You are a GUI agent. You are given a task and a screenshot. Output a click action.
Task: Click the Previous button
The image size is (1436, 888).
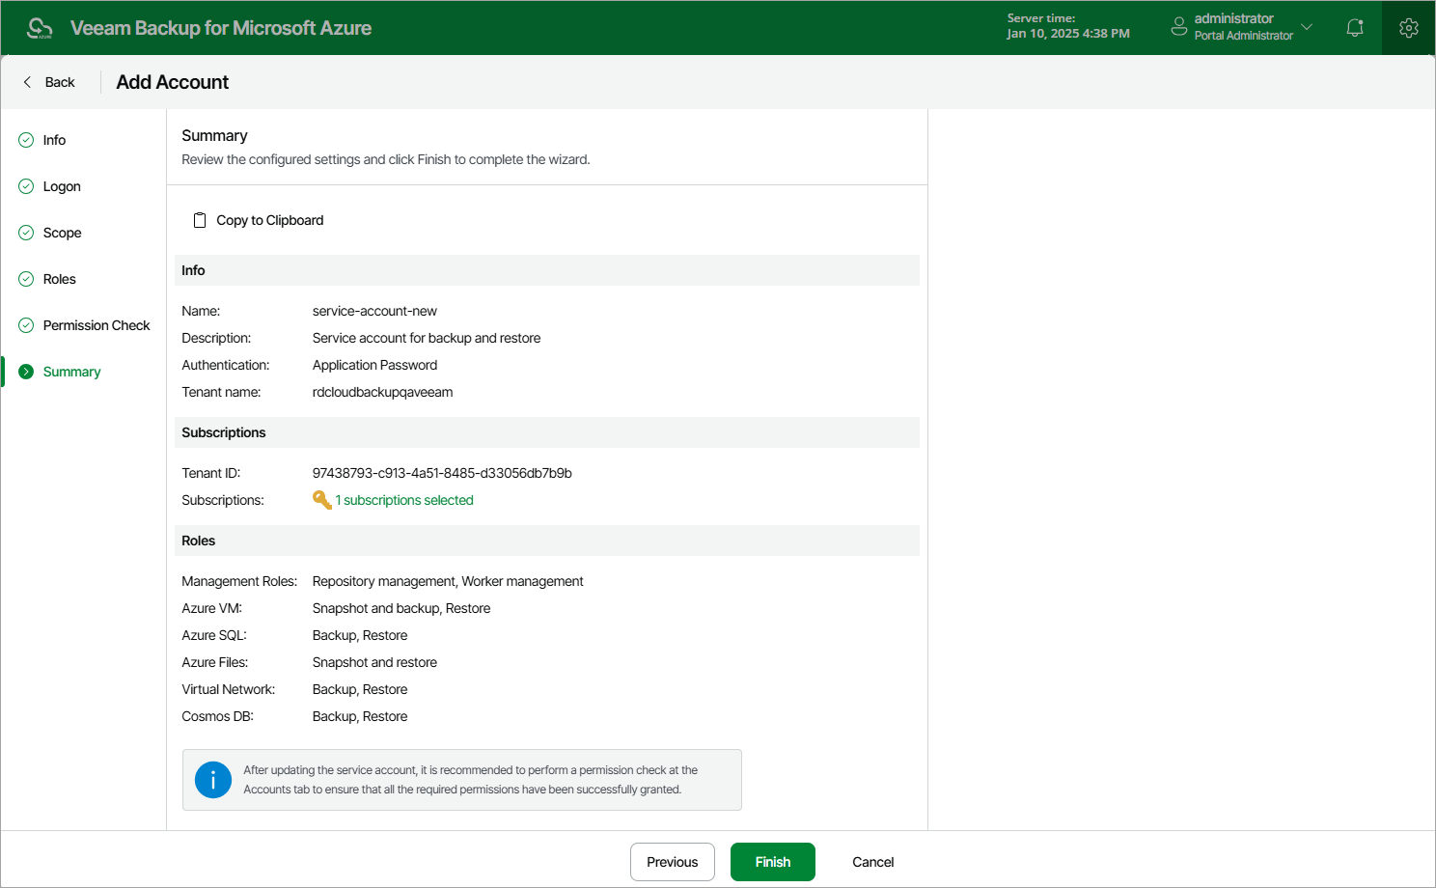click(x=673, y=862)
